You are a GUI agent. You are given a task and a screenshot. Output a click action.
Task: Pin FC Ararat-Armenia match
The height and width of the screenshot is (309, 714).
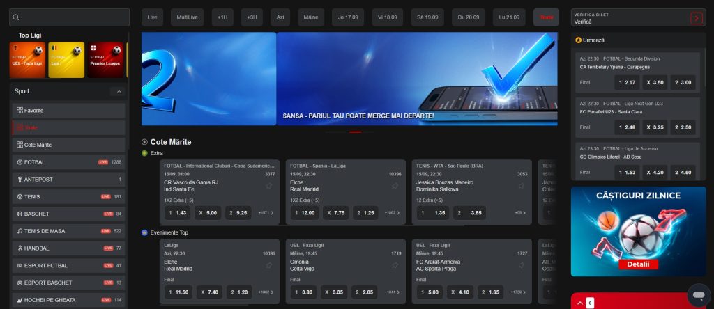pos(522,265)
